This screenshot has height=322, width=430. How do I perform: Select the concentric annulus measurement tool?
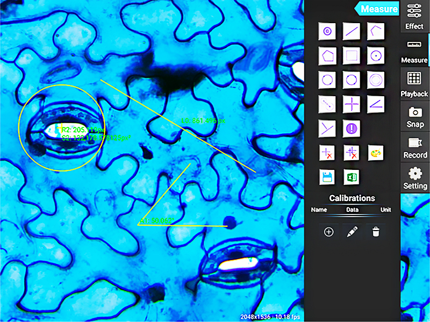click(376, 80)
